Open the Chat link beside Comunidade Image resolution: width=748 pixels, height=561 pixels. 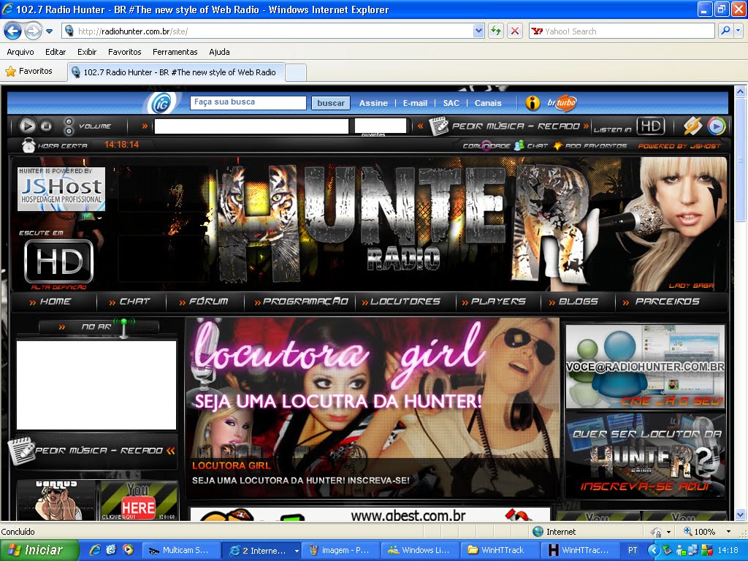coord(532,146)
